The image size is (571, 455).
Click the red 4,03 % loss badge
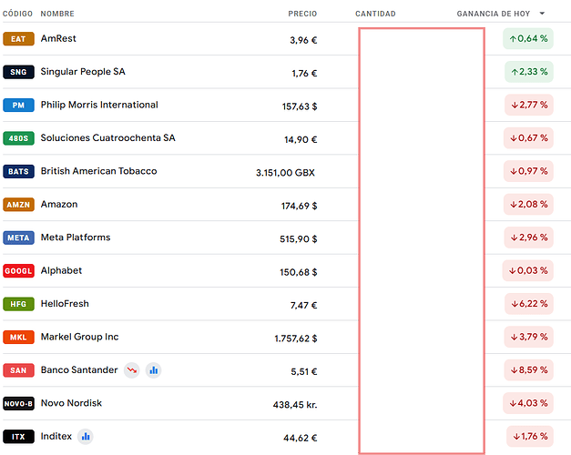[x=528, y=403]
